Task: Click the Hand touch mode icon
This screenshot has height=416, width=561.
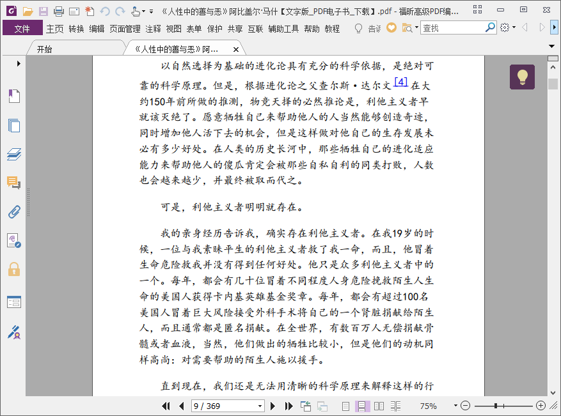Action: click(136, 12)
